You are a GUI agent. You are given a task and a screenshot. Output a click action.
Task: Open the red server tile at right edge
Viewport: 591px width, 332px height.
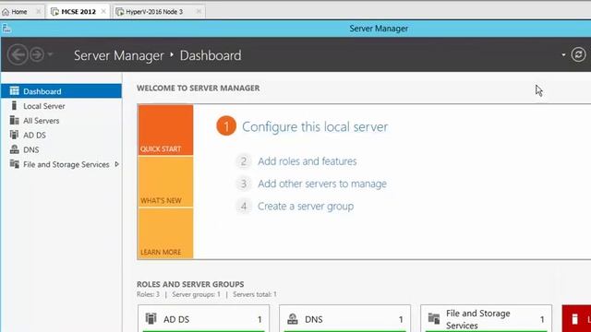[576, 319]
